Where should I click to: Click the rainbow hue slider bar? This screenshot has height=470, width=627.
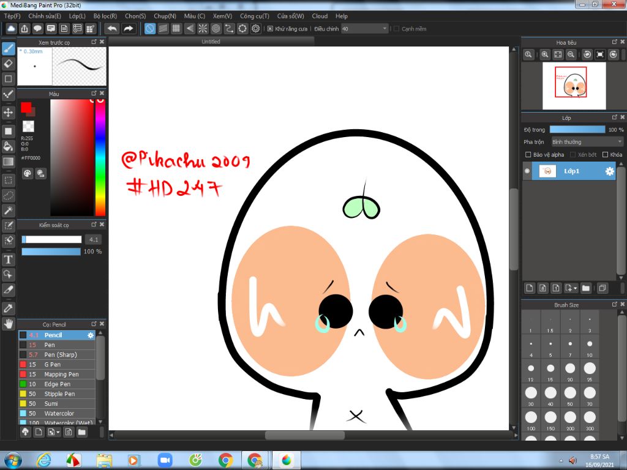pos(100,157)
